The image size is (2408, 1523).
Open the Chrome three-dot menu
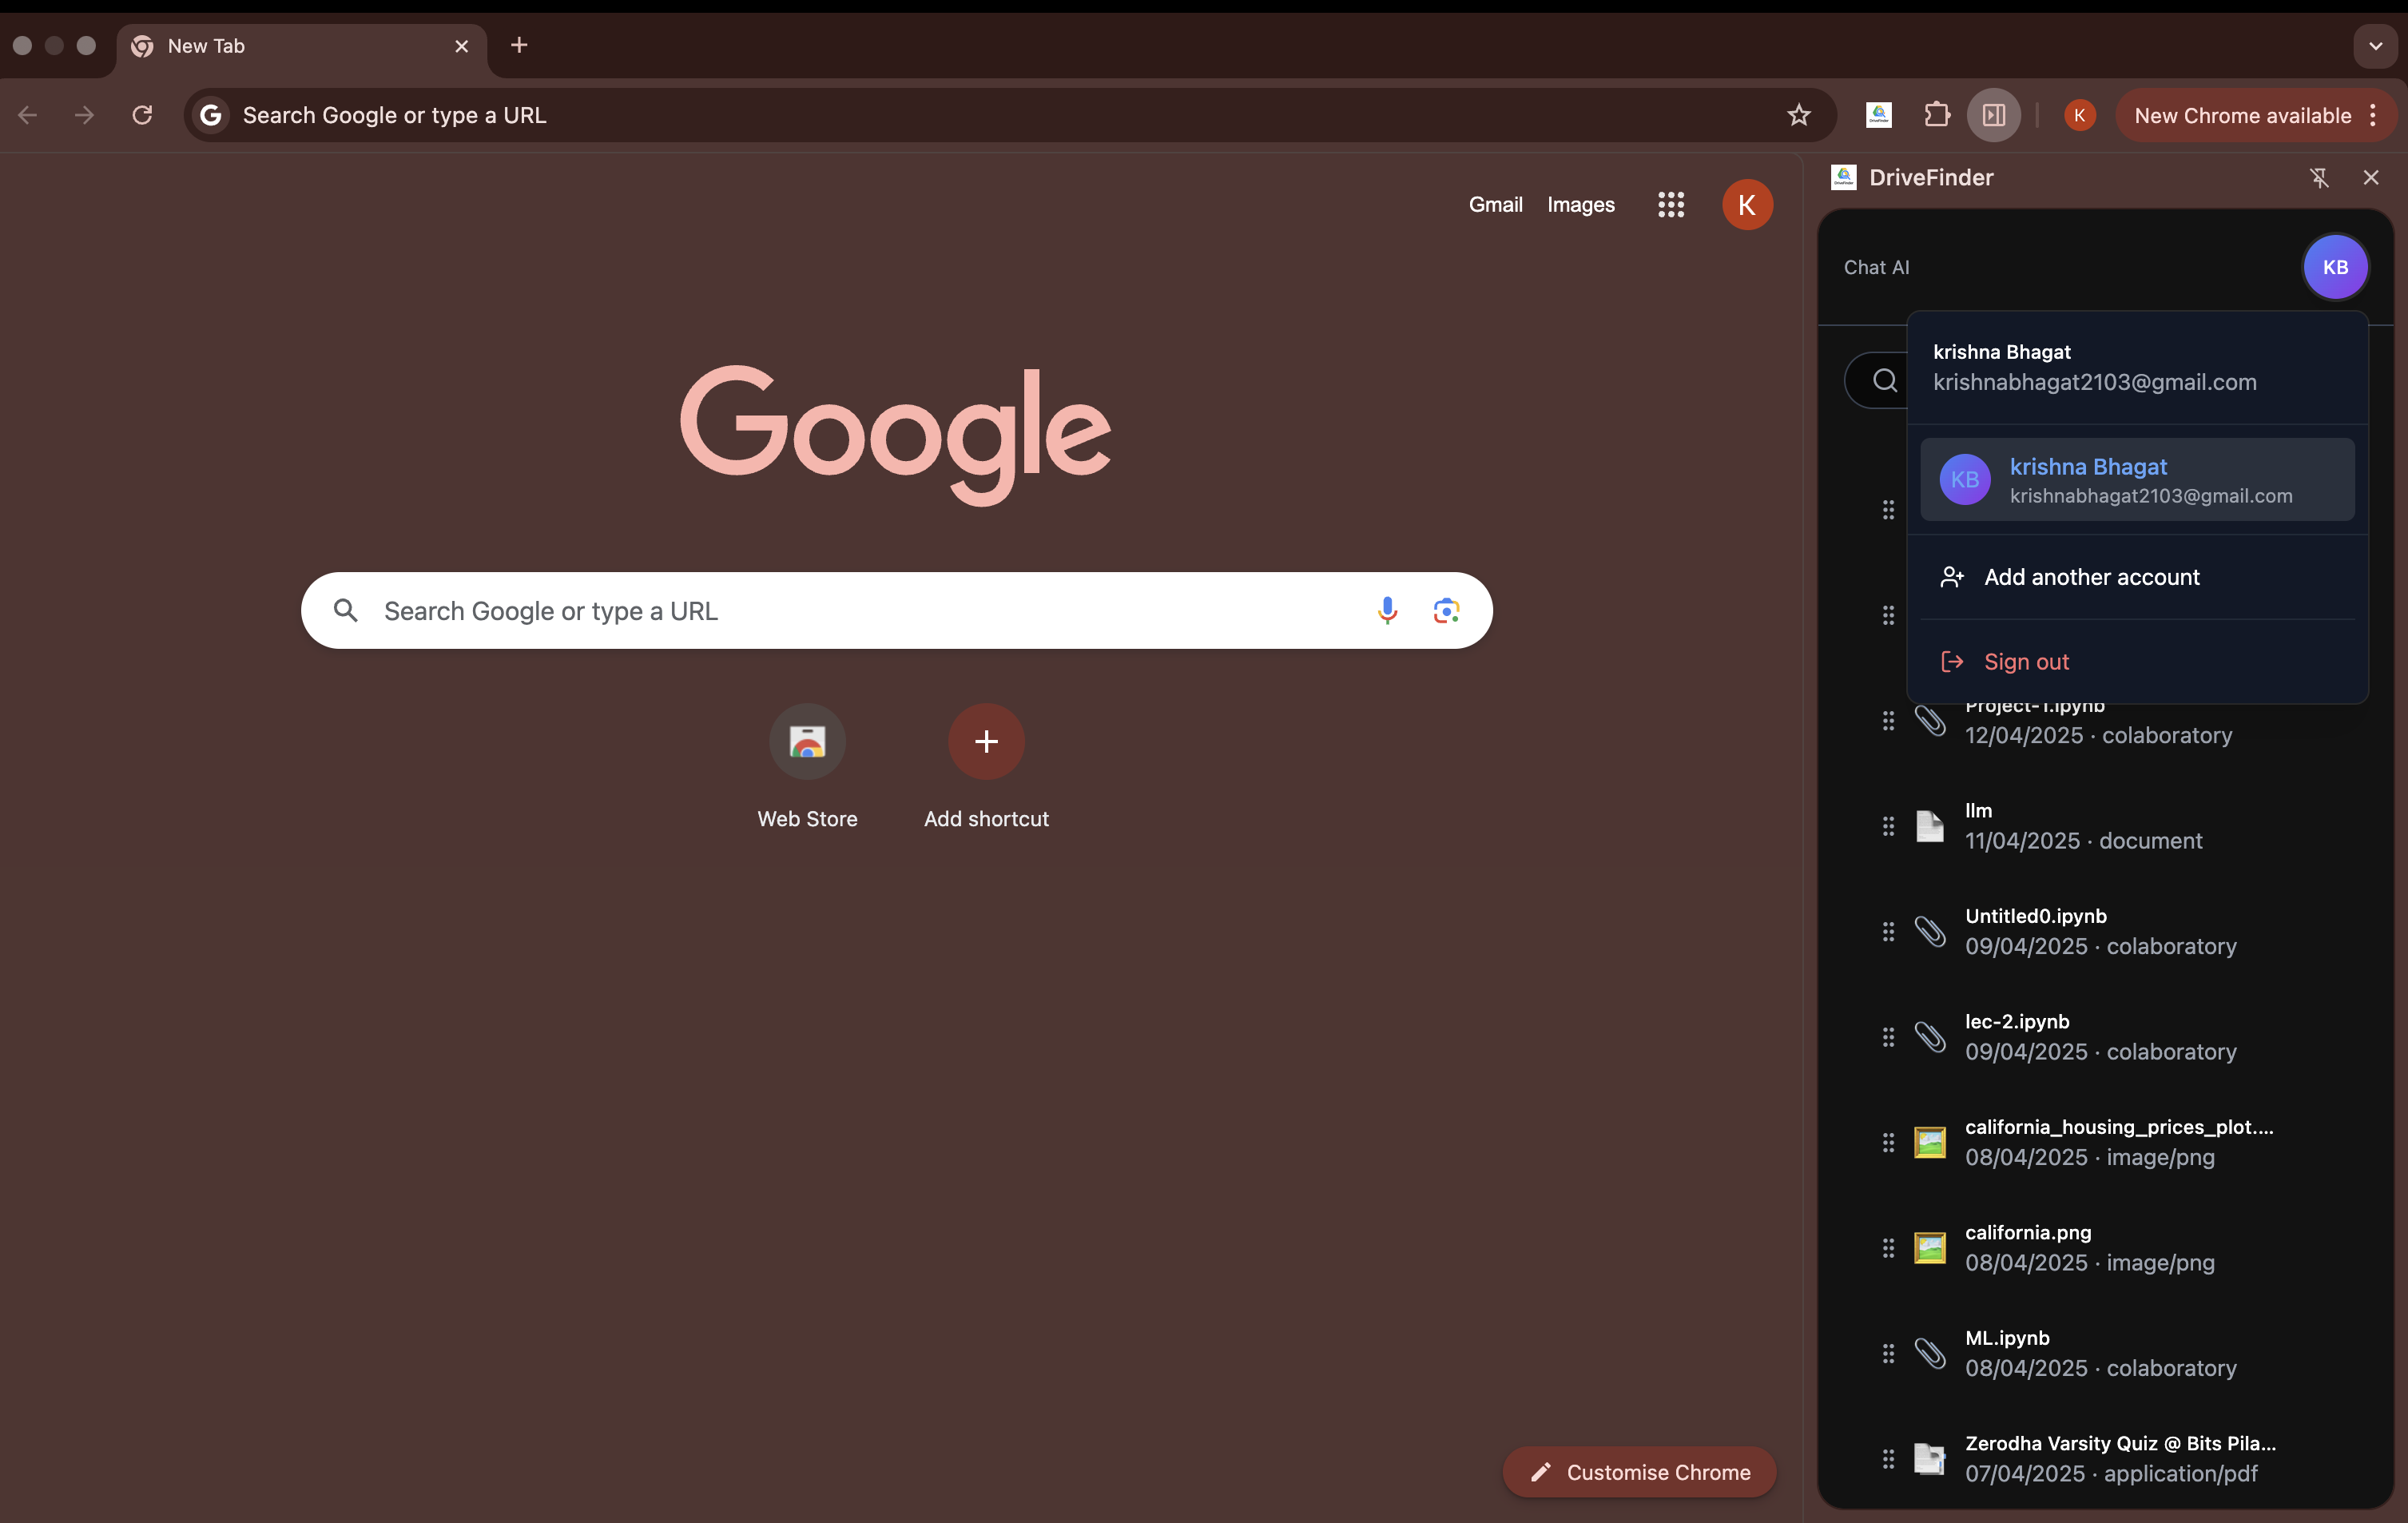(x=2373, y=115)
